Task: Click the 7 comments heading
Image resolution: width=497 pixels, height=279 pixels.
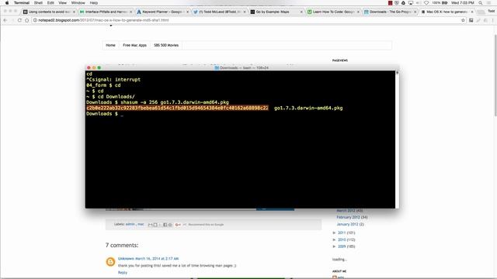Action: (122, 245)
